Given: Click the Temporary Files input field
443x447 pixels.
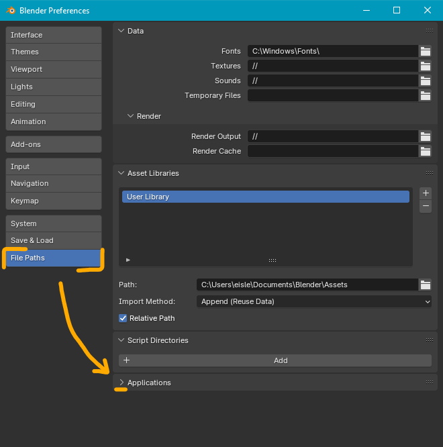Looking at the screenshot, I should click(x=333, y=95).
